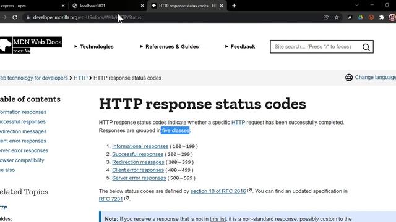Image resolution: width=396 pixels, height=222 pixels.
Task: Open a new browser tab with plus
Action: click(234, 6)
